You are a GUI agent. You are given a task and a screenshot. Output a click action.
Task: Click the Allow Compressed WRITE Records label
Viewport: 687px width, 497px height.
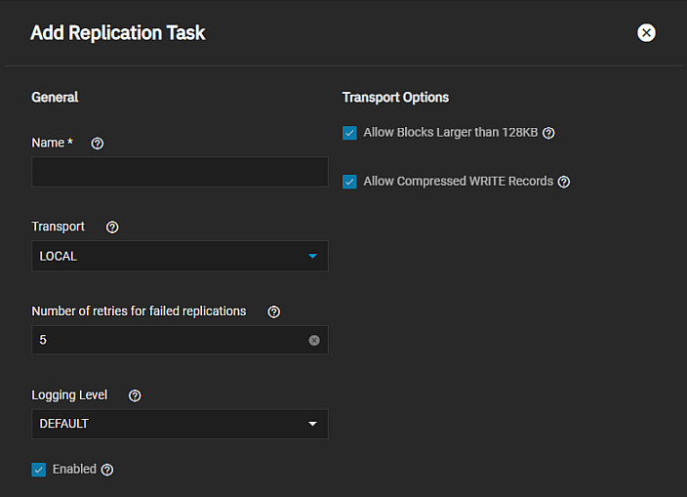458,182
